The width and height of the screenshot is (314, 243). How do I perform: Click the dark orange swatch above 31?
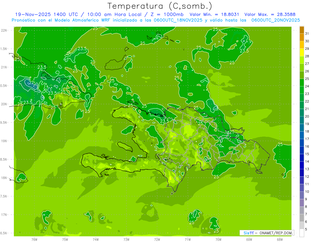coord(302,30)
